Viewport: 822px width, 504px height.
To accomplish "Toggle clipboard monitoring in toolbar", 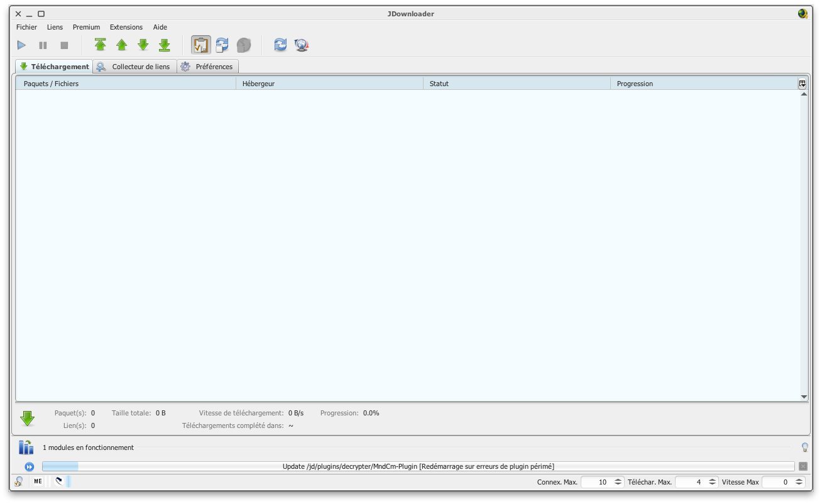I will [201, 45].
